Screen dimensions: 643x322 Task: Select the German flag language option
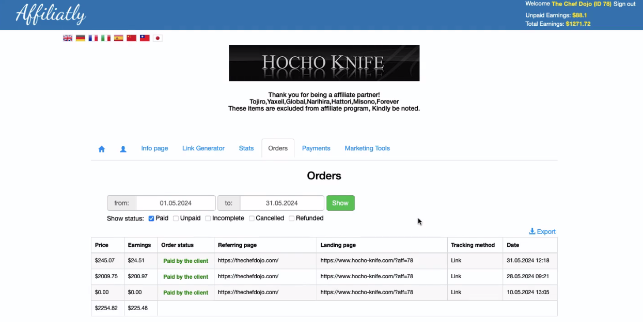81,38
